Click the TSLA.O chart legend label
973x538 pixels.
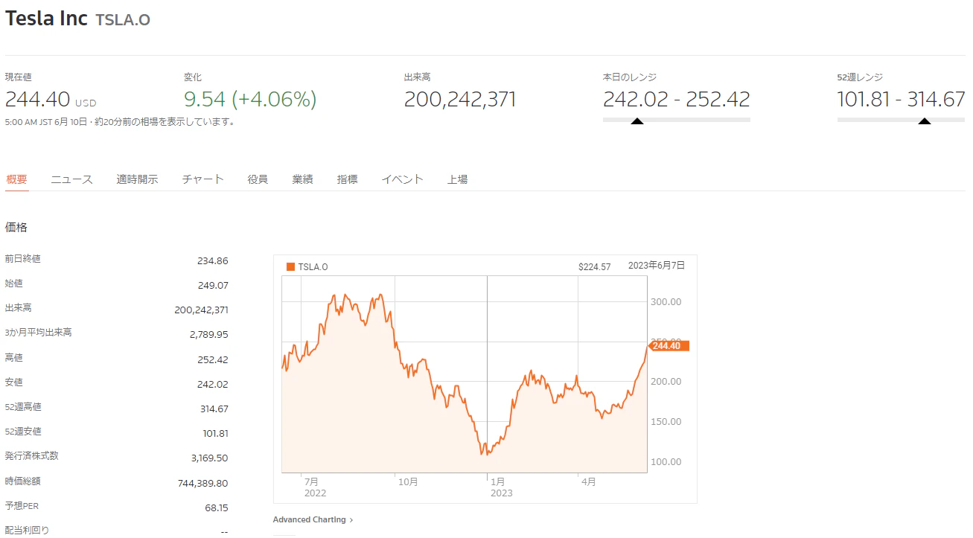coord(313,267)
